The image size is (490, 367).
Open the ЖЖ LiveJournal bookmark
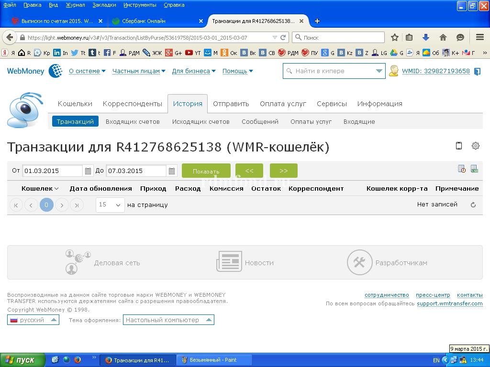pos(152,53)
